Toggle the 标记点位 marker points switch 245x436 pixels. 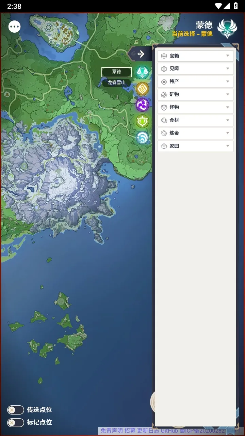click(16, 422)
